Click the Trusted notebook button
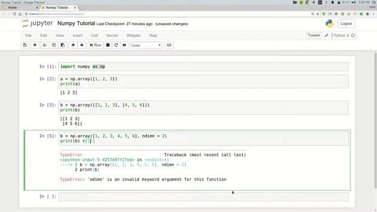Viewport: 377px width, 212px height. pyautogui.click(x=313, y=35)
